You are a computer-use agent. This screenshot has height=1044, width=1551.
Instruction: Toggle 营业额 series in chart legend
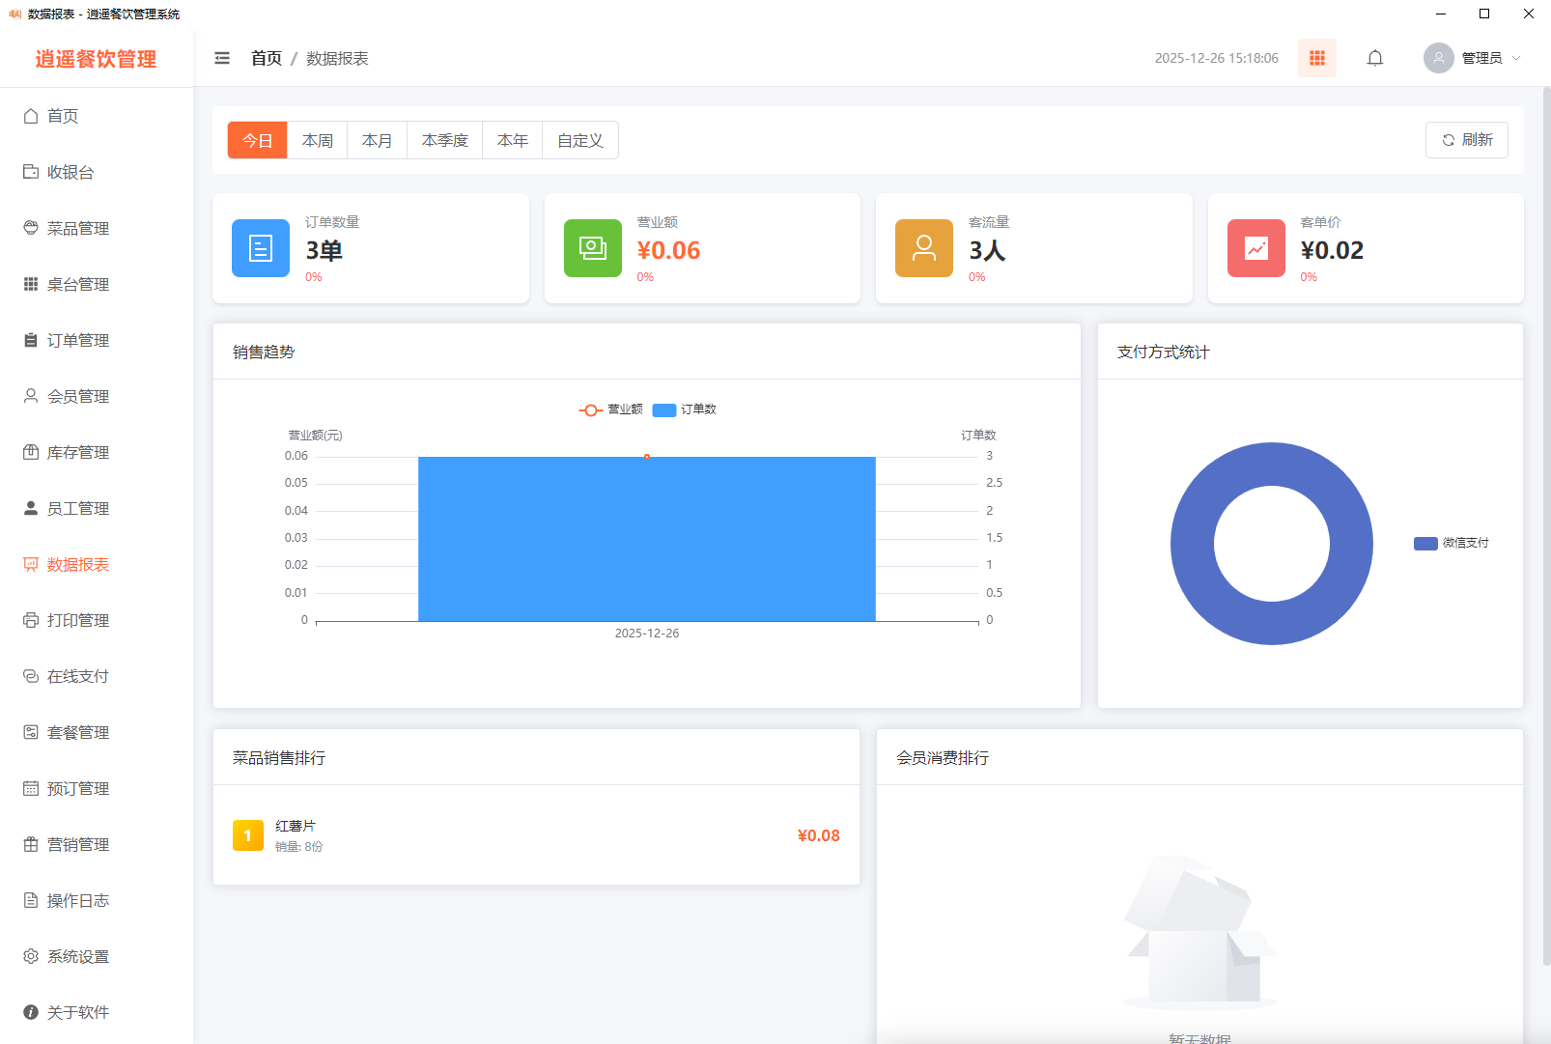coord(611,409)
